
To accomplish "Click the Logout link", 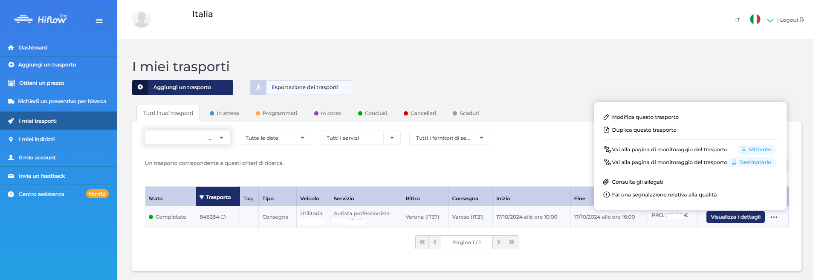I will pyautogui.click(x=791, y=20).
